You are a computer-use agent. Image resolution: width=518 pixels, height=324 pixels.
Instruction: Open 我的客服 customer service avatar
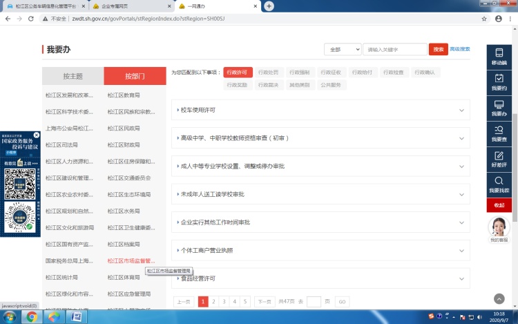499,229
